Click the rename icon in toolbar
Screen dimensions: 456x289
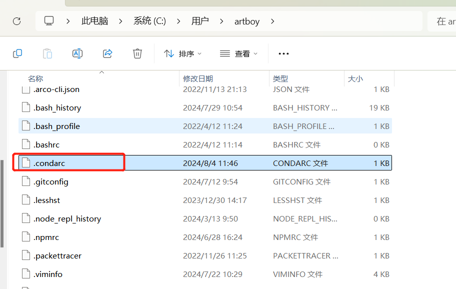click(x=77, y=53)
